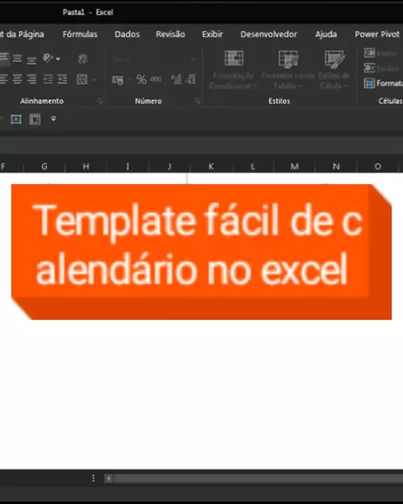Click the accounting number format icon
The height and width of the screenshot is (504, 403).
pos(118,80)
